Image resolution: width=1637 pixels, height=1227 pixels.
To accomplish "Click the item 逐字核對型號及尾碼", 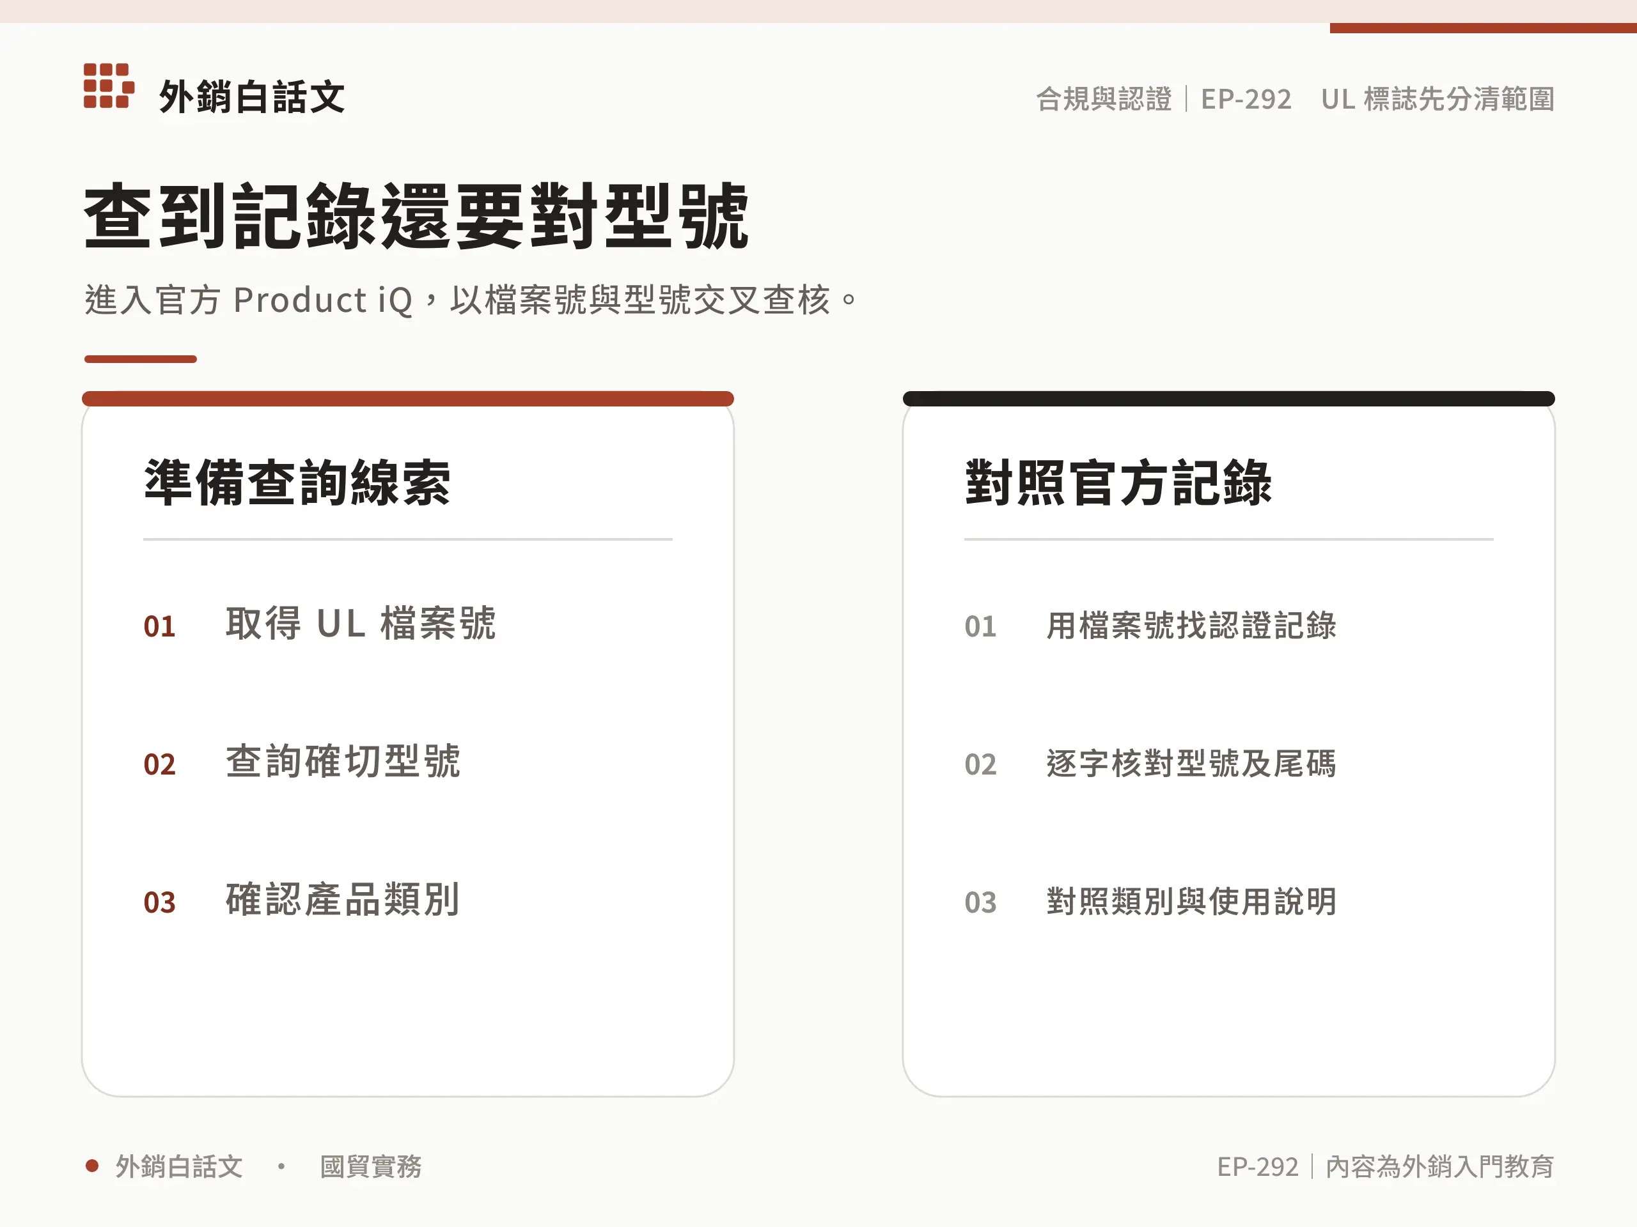I will [1191, 763].
